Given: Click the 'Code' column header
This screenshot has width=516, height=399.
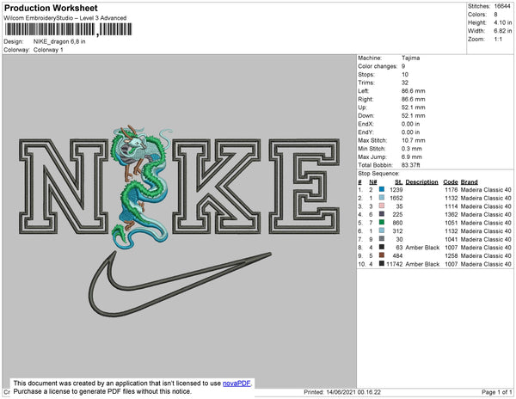Looking at the screenshot, I should click(450, 182).
